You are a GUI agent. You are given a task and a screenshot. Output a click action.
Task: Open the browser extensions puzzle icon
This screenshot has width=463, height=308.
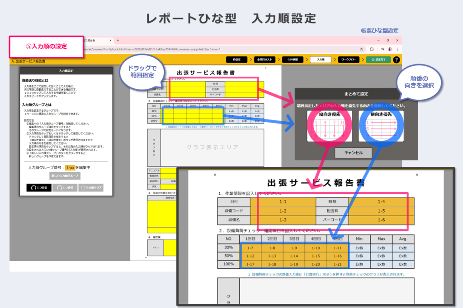(372, 49)
